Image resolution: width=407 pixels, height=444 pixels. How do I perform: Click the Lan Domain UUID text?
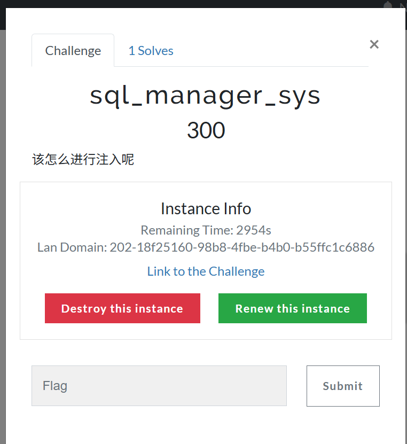coord(242,247)
